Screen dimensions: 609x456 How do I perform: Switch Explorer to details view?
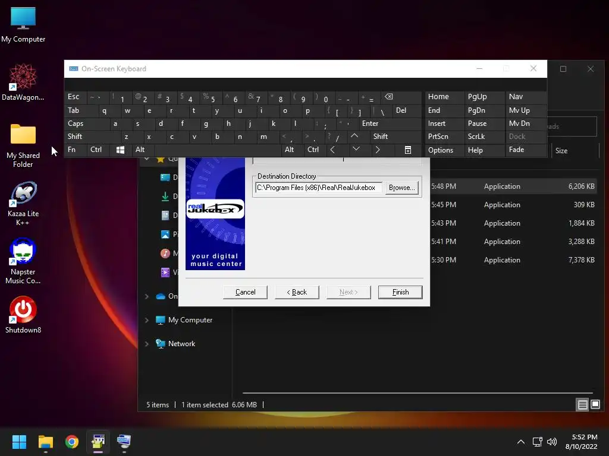[x=583, y=405]
